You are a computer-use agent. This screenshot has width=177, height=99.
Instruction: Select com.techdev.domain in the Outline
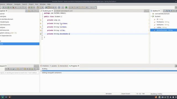[x=162, y=14]
